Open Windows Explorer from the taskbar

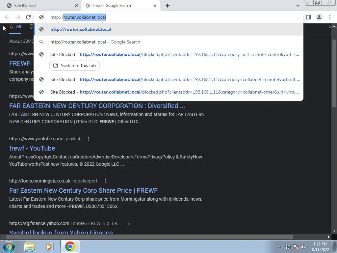(x=29, y=247)
